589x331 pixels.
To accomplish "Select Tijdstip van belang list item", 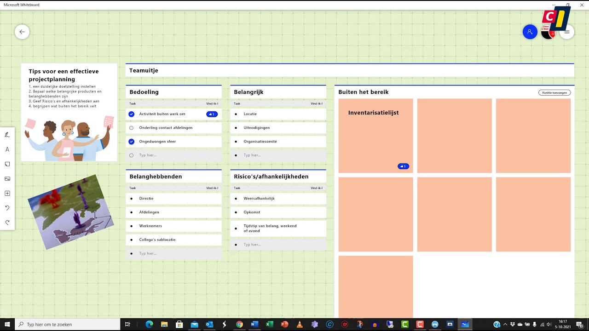I will pyautogui.click(x=278, y=228).
